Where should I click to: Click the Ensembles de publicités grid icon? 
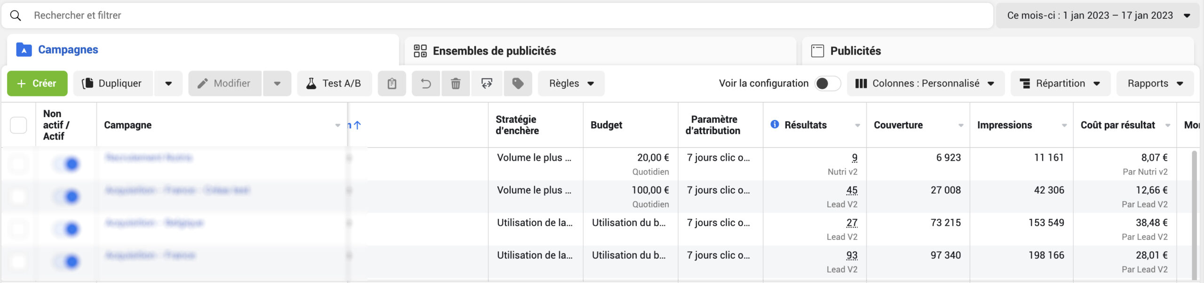(x=420, y=51)
